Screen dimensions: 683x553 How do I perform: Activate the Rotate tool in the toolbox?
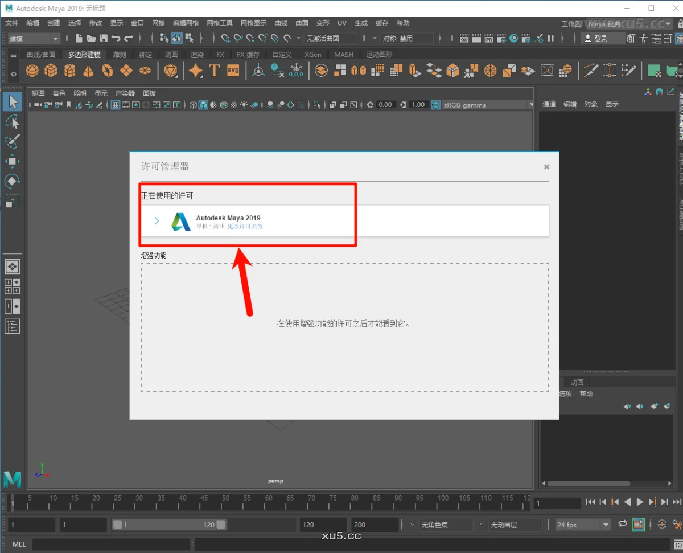(x=13, y=181)
